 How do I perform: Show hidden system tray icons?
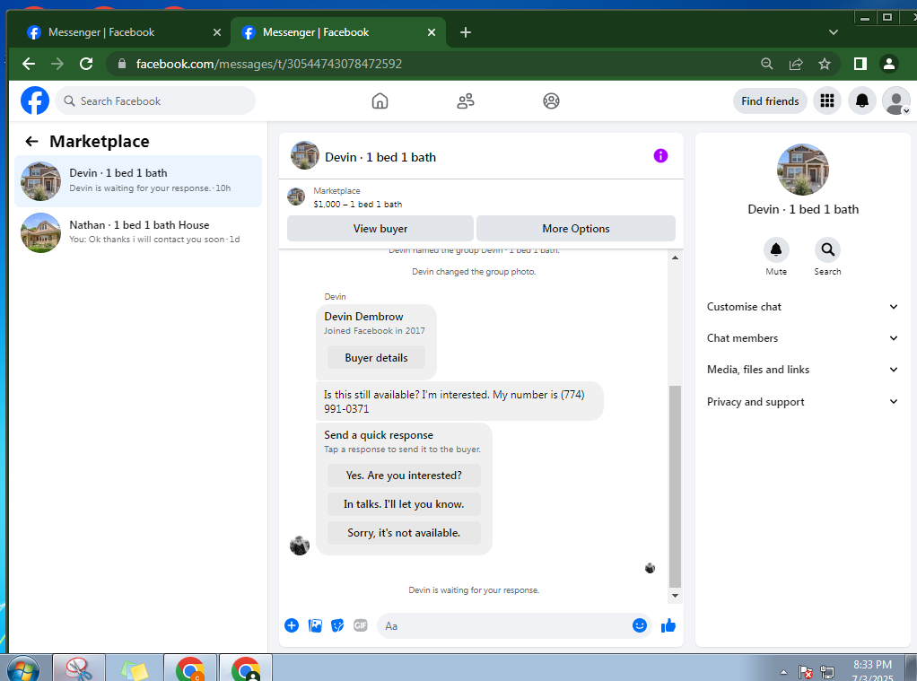783,672
